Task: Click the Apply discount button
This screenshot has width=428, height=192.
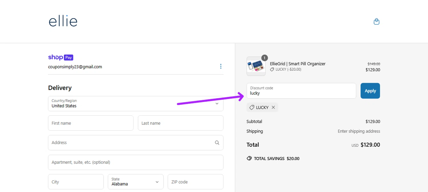Action: pos(370,91)
